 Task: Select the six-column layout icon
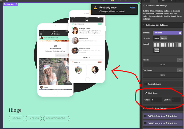pyautogui.click(x=178, y=45)
